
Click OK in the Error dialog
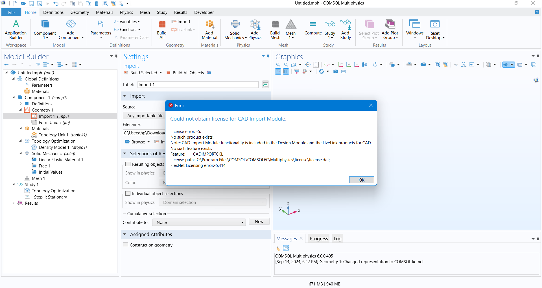coord(361,180)
